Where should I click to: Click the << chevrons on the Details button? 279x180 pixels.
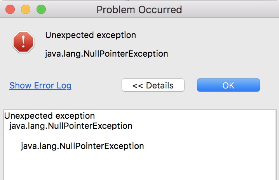(x=138, y=86)
